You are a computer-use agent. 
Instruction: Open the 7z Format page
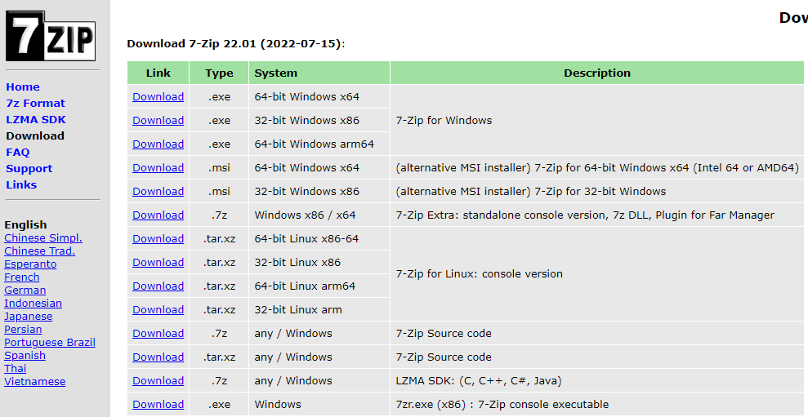point(36,104)
